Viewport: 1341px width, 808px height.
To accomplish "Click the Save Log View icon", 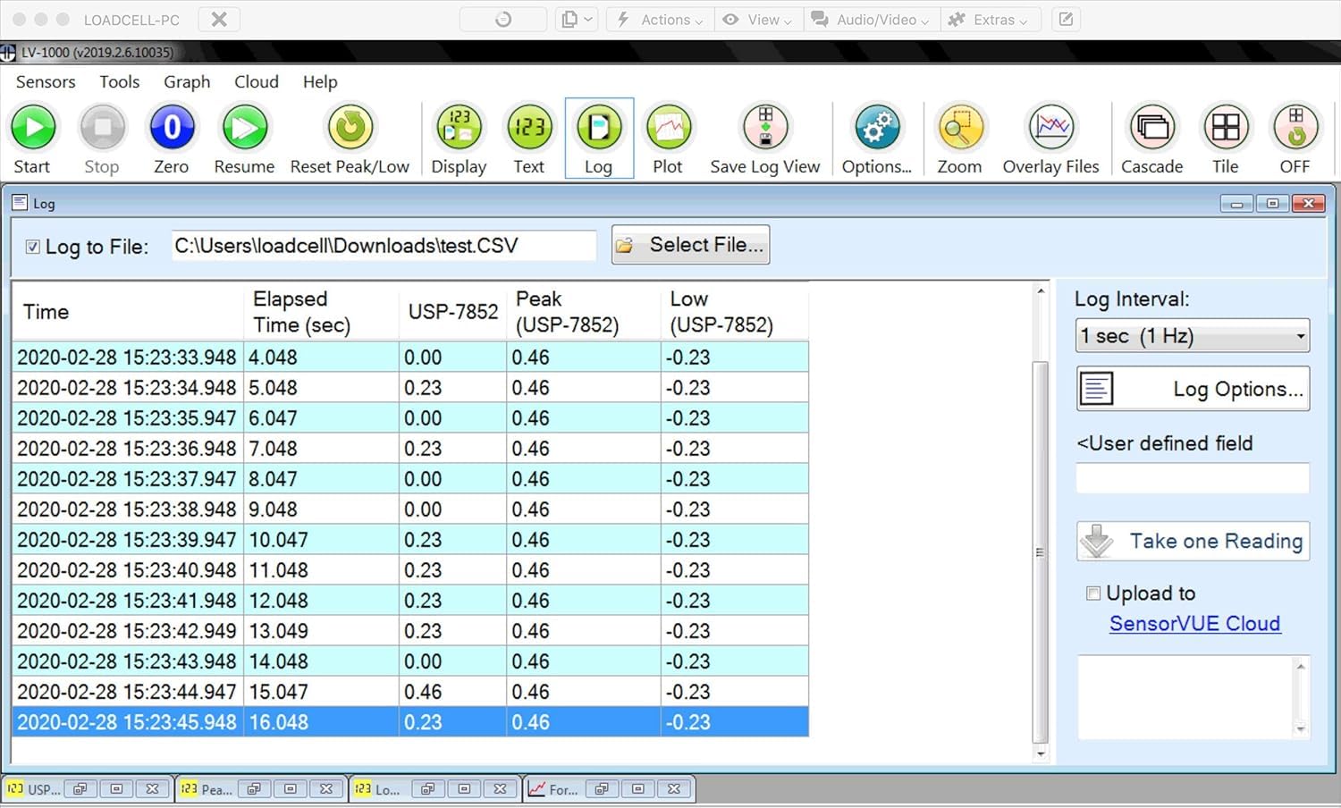I will pos(765,128).
